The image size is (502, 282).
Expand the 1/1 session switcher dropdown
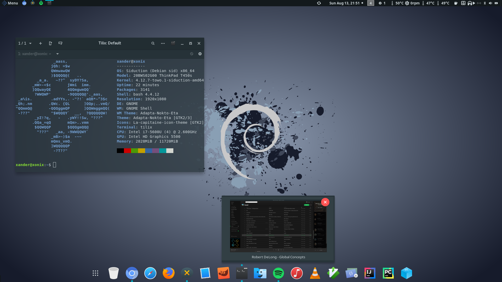[25, 43]
